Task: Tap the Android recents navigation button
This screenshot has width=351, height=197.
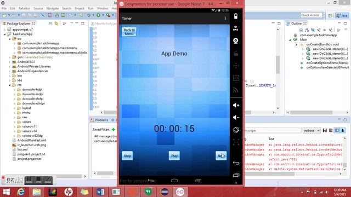Action: click(x=198, y=181)
